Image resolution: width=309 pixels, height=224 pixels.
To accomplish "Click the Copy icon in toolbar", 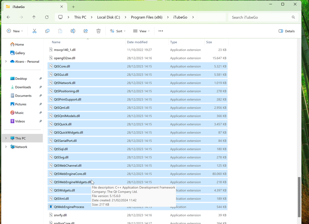I will (47, 31).
